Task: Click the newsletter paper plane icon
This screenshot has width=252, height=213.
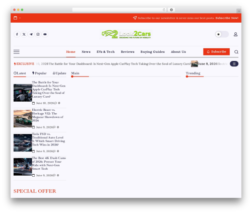Action: click(x=135, y=18)
